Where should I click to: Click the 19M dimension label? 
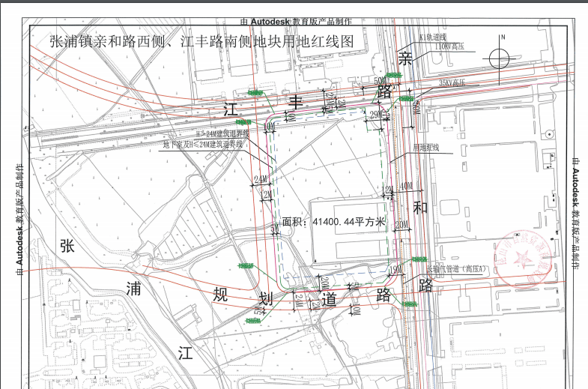395,269
